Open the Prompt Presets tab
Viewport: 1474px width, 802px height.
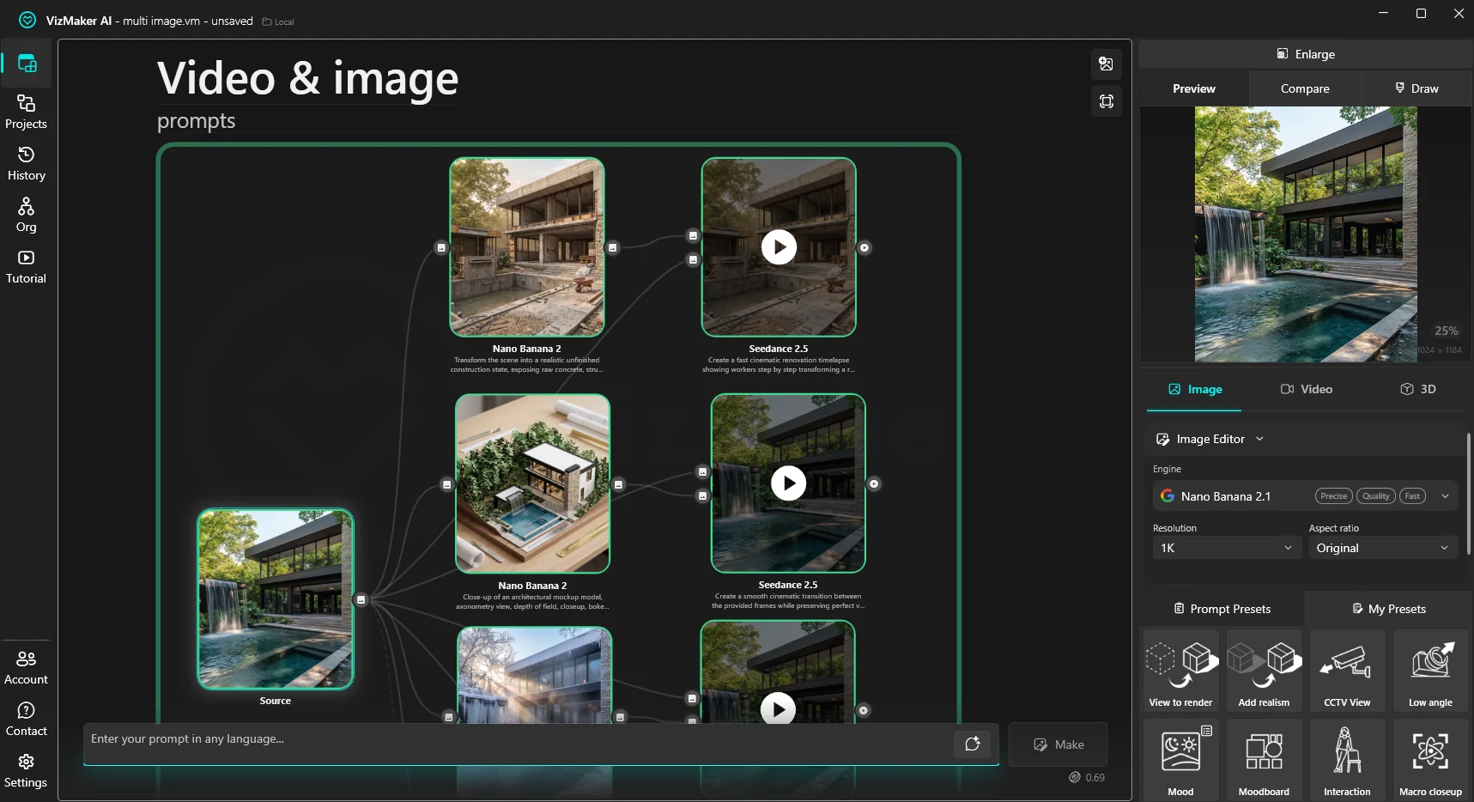[1222, 609]
